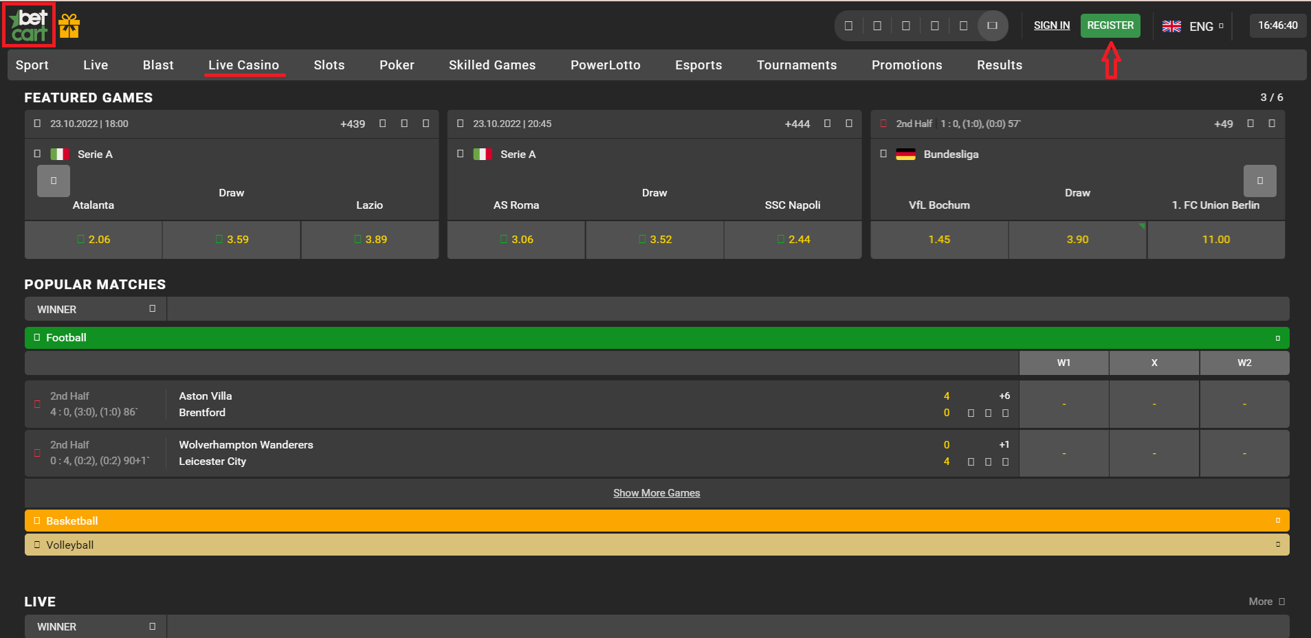Open the gift box bonus icon
The height and width of the screenshot is (638, 1311).
(x=69, y=26)
